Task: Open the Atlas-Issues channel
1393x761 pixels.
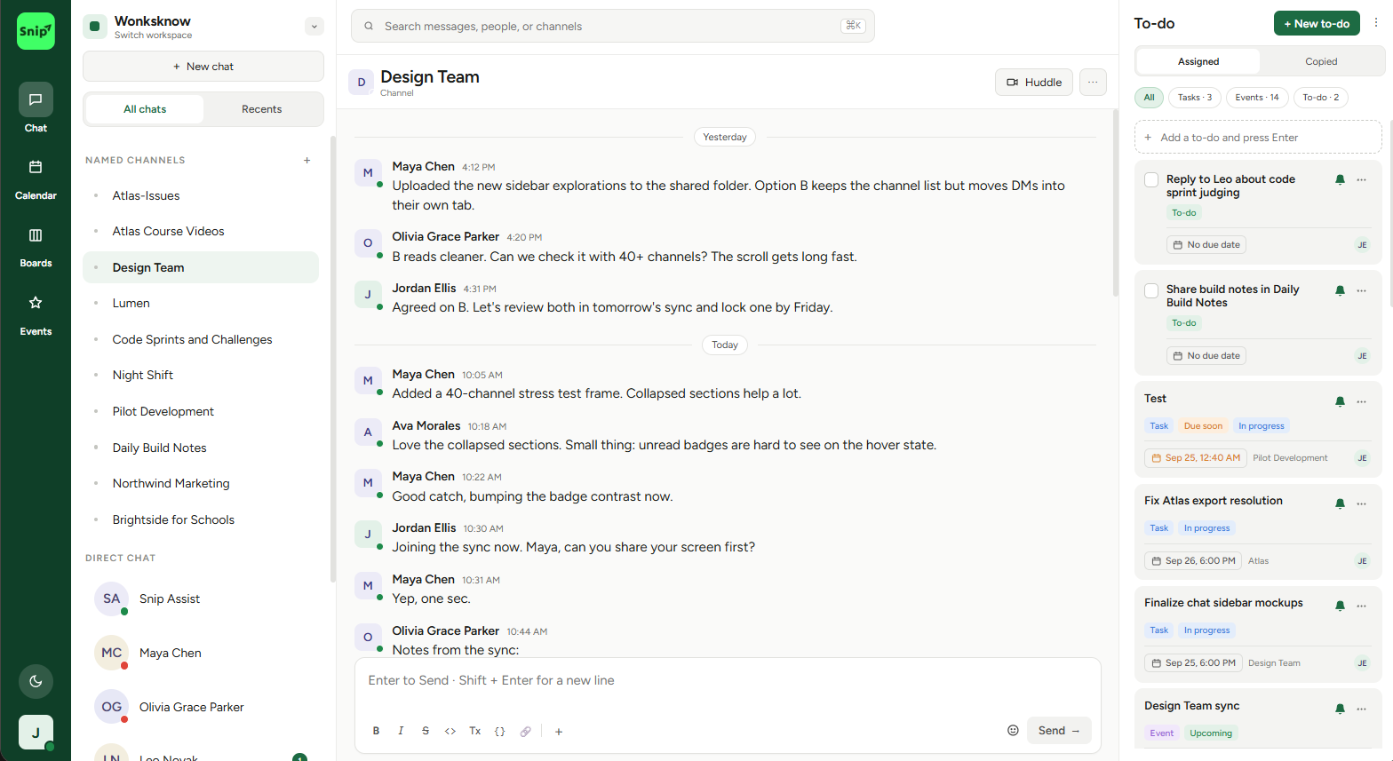Action: (201, 195)
